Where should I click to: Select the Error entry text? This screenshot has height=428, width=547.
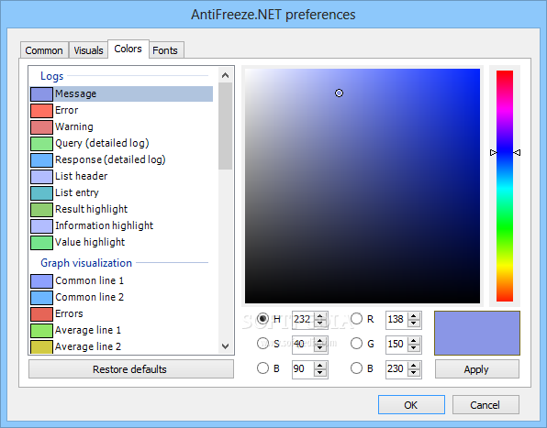[67, 110]
